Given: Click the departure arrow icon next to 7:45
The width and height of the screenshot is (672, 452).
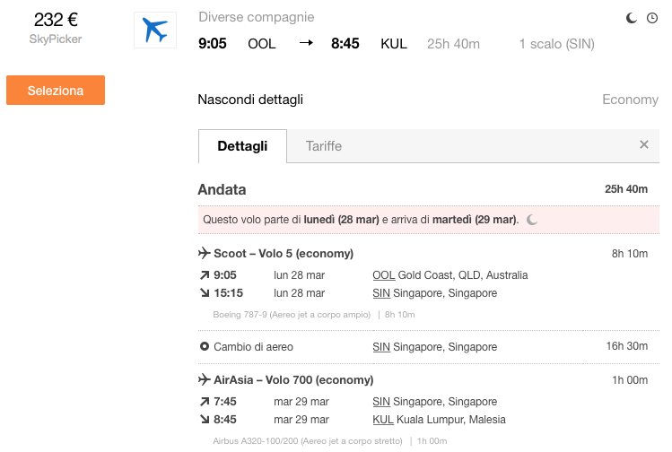Looking at the screenshot, I should (205, 402).
